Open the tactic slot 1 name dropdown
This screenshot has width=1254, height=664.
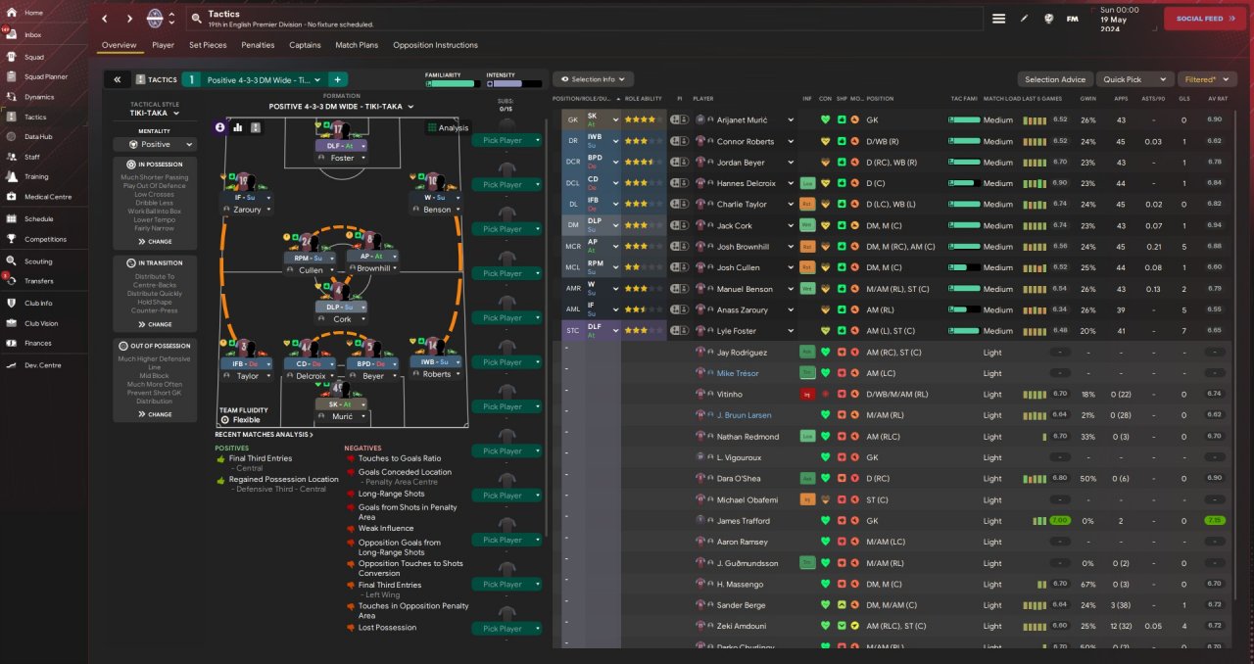pyautogui.click(x=265, y=79)
